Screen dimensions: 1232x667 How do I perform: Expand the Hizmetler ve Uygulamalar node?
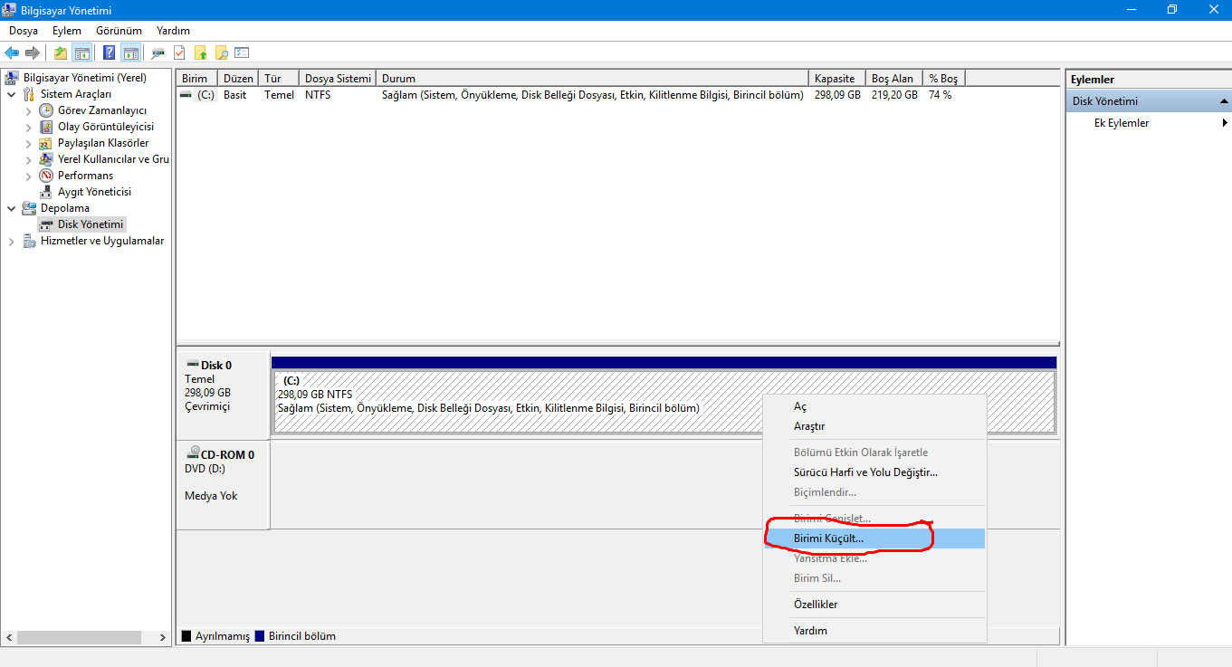(11, 241)
